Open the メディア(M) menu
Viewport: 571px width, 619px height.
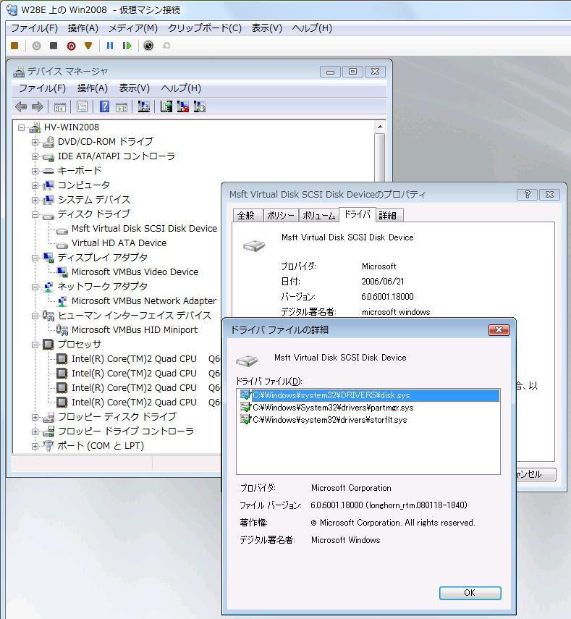[x=132, y=28]
